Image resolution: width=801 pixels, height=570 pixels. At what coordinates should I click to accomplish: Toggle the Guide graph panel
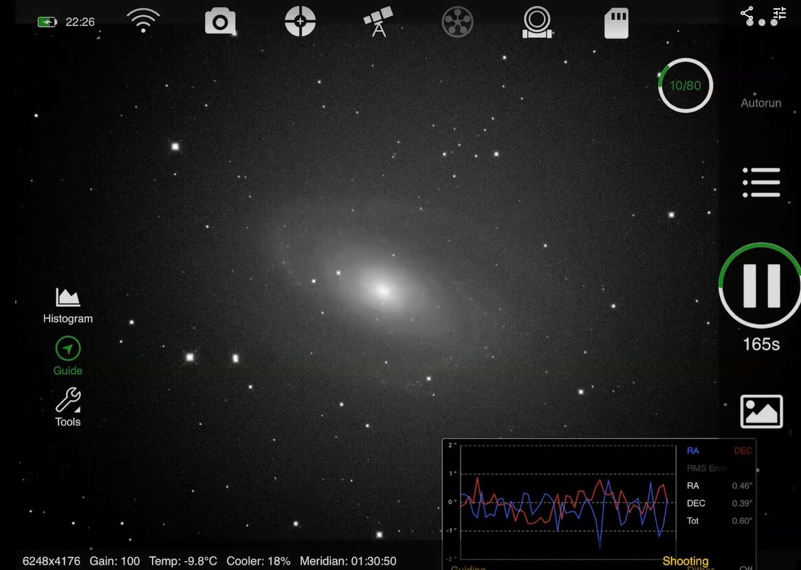[68, 356]
